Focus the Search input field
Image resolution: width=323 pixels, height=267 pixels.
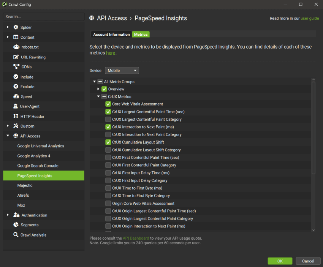pos(44,17)
